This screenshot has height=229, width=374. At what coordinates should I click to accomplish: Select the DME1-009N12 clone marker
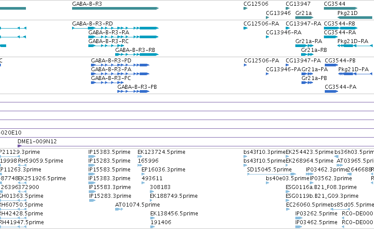(x=20, y=146)
